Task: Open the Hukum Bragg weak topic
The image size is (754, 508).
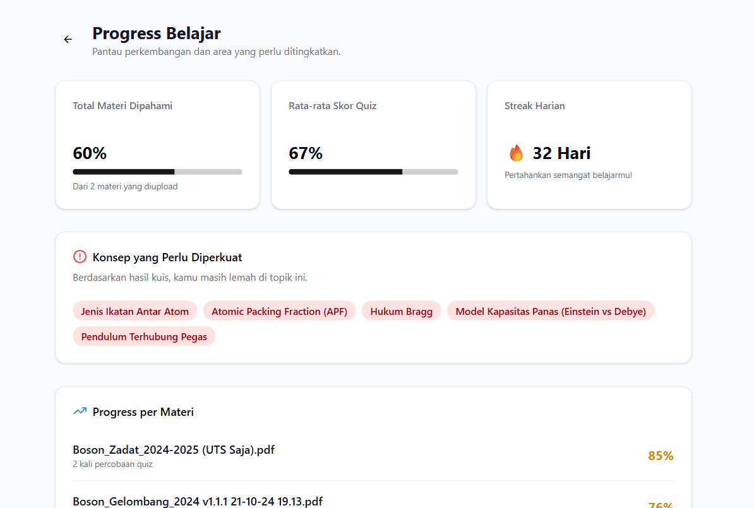Action: pos(401,310)
